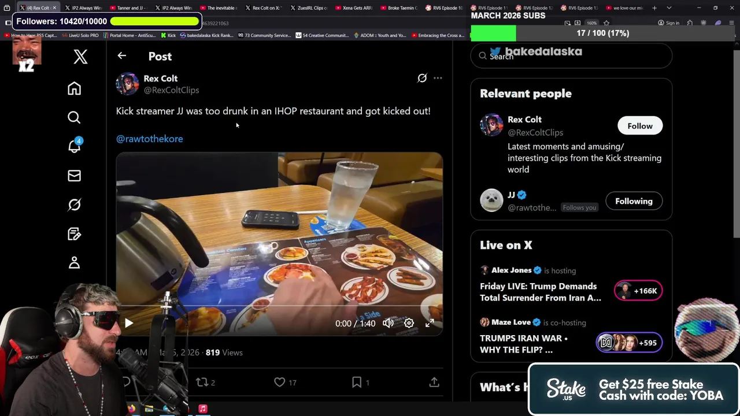Switch to Broke Taemin tab

click(x=401, y=8)
